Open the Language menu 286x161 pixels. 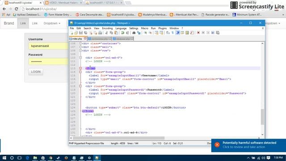tap(121, 28)
